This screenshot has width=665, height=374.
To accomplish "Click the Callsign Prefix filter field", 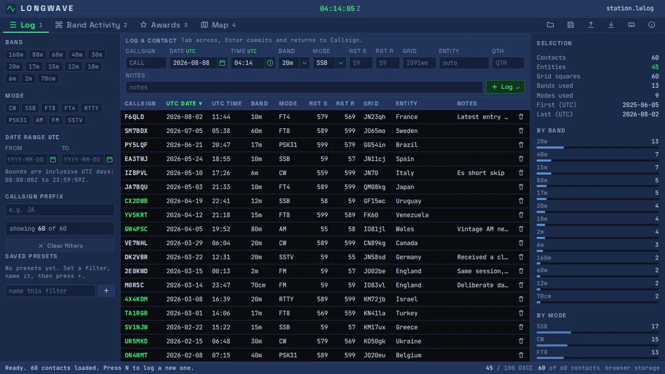I will tap(60, 210).
